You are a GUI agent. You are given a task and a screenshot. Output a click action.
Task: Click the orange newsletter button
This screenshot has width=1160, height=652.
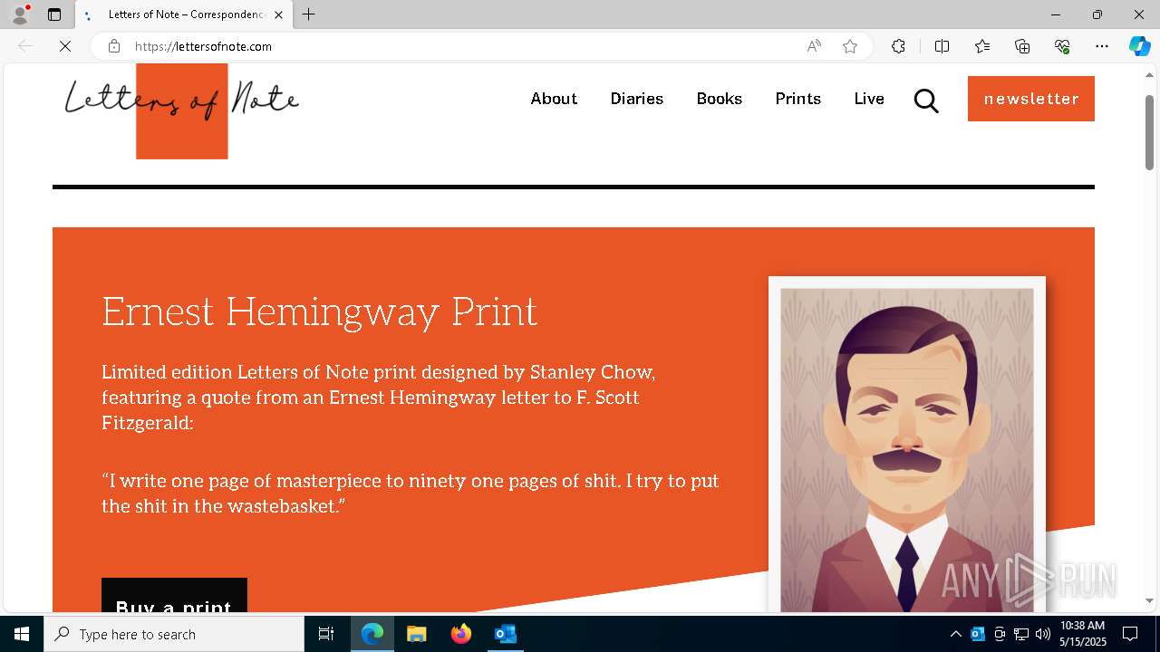point(1031,99)
